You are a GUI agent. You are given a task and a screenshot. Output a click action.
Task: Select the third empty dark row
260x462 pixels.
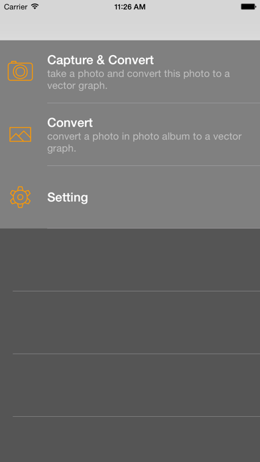130,385
